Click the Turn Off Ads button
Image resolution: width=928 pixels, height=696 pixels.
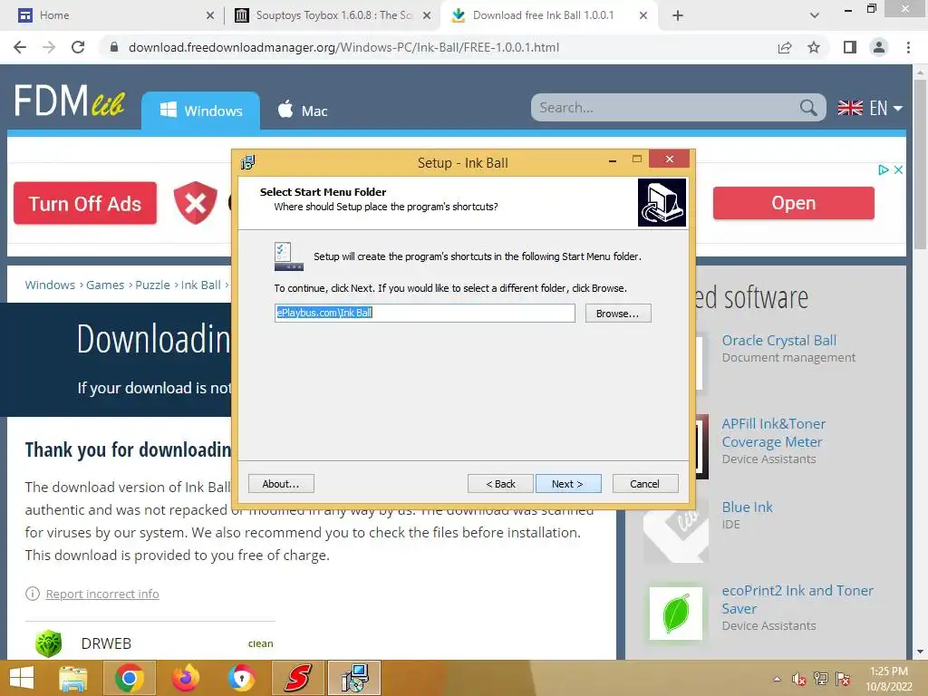pyautogui.click(x=85, y=204)
